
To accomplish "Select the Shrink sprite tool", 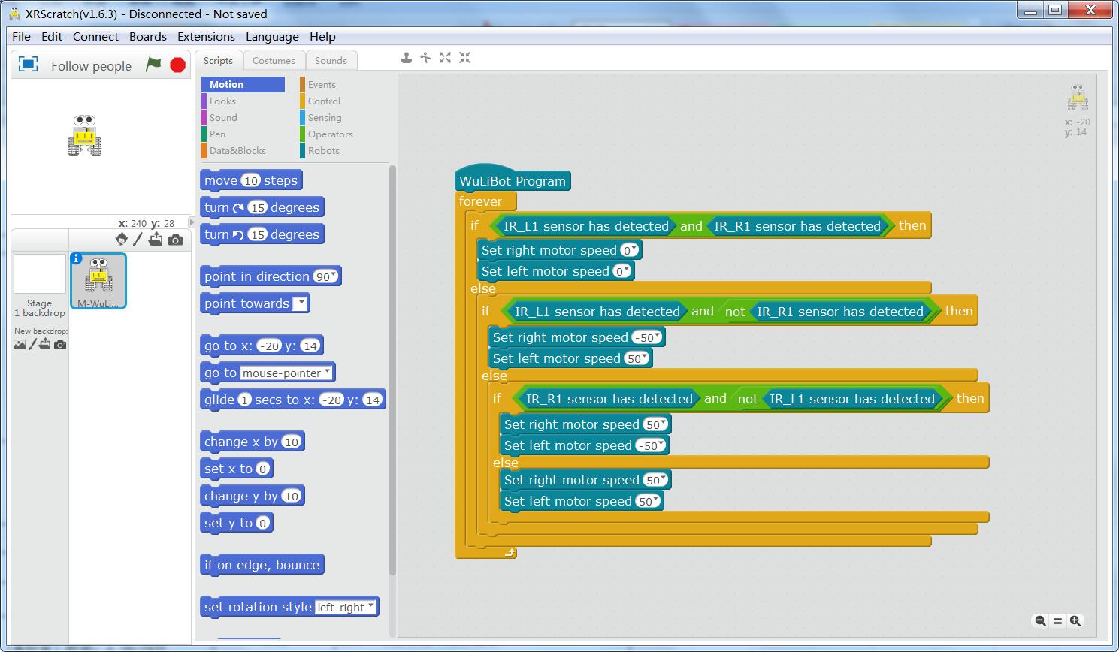I will 464,58.
